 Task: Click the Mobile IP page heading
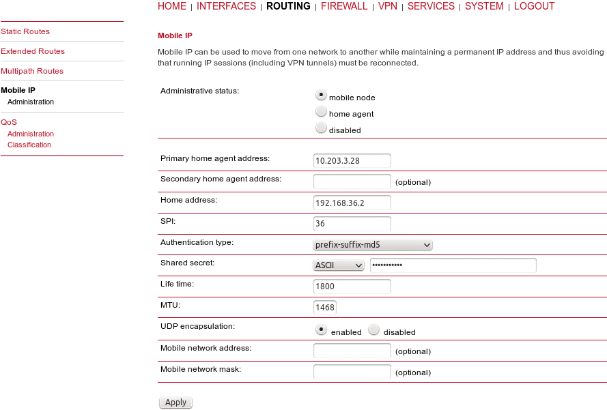(175, 35)
